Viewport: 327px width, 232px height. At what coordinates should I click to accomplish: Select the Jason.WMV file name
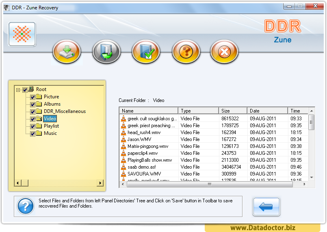click(x=139, y=139)
